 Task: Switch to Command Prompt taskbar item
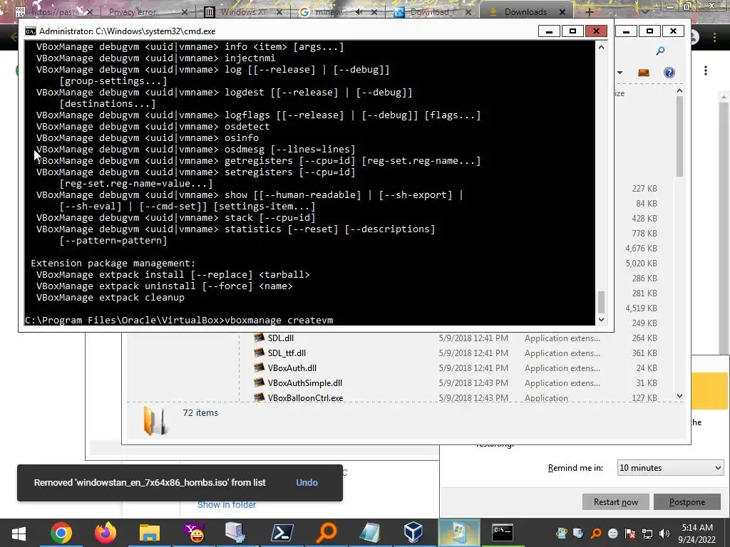503,533
